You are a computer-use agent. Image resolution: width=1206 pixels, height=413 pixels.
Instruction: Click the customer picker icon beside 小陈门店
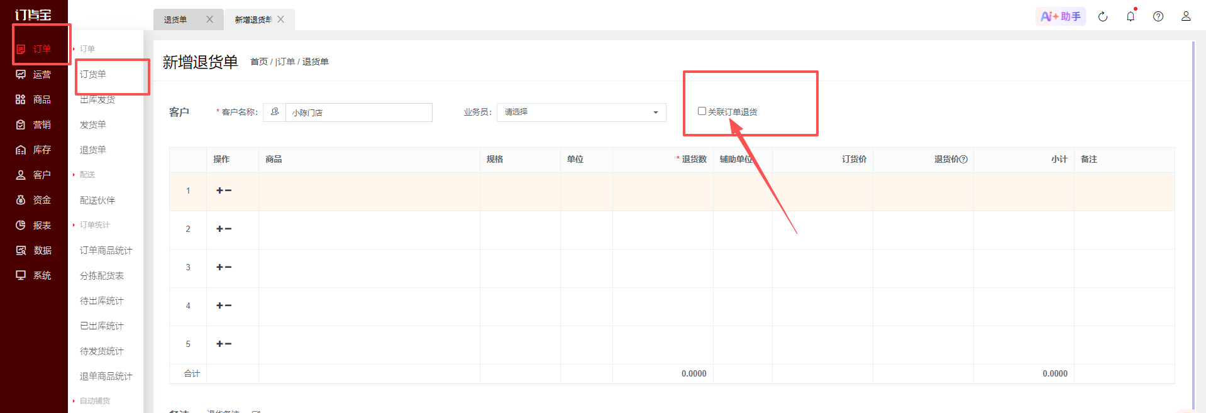point(275,112)
